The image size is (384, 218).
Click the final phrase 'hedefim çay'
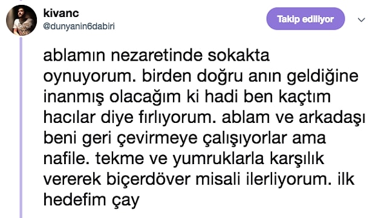pos(91,200)
